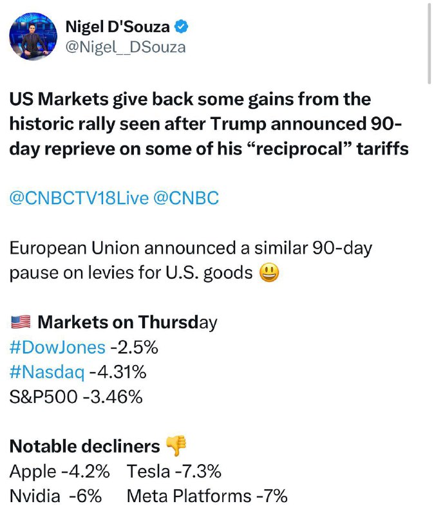Open the @Nigel__DSouza handle
The height and width of the screenshot is (515, 434).
(126, 47)
